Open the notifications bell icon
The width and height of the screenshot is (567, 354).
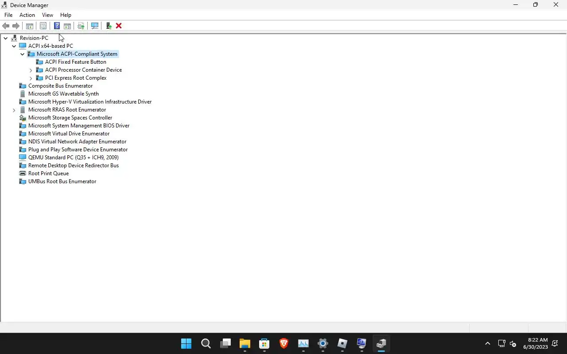(555, 343)
